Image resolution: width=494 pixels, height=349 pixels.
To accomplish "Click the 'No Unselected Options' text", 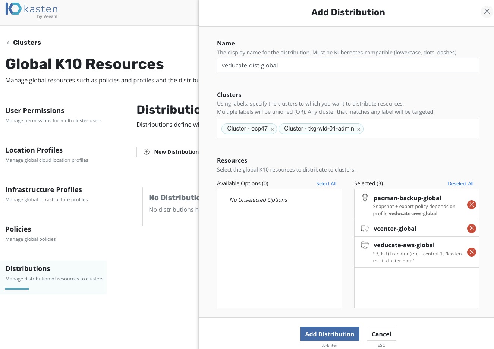I will click(x=258, y=200).
